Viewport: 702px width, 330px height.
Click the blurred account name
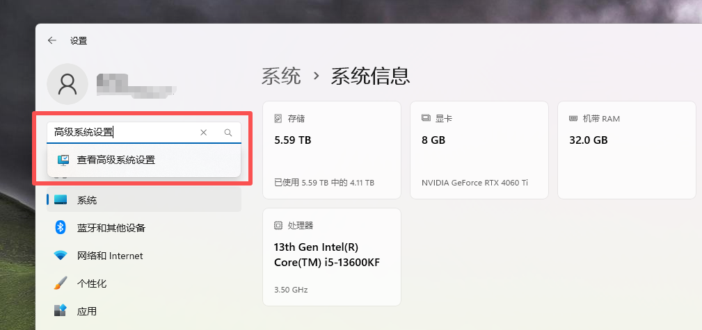coord(136,85)
